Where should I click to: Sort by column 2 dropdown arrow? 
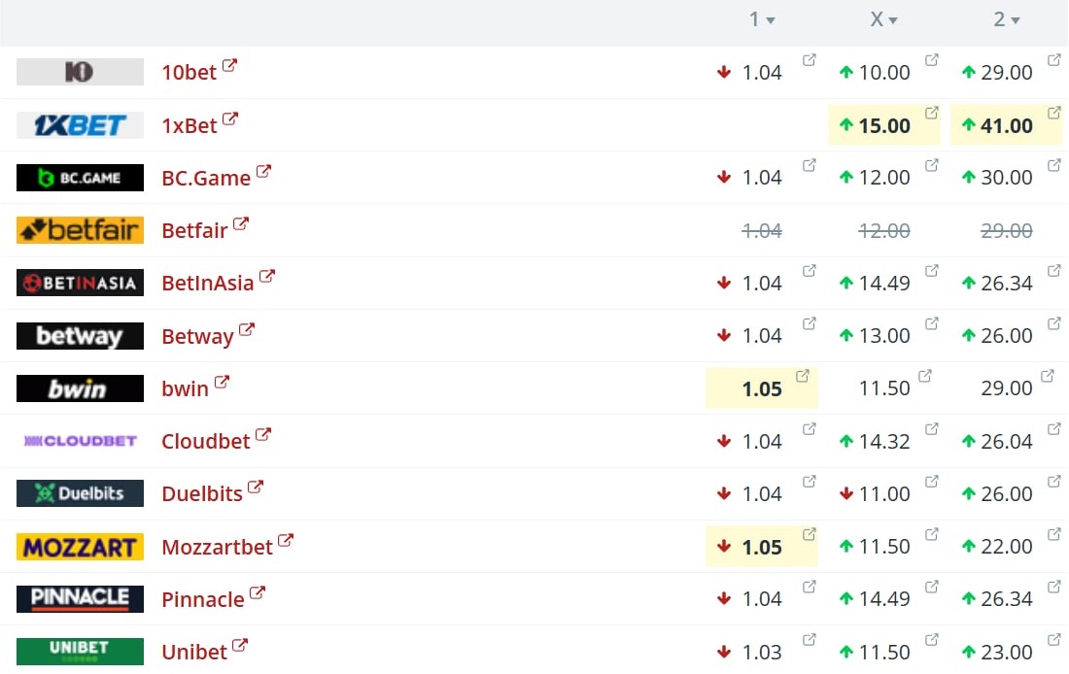pyautogui.click(x=1016, y=20)
